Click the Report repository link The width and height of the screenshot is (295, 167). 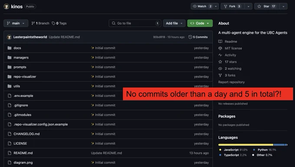point(231,82)
